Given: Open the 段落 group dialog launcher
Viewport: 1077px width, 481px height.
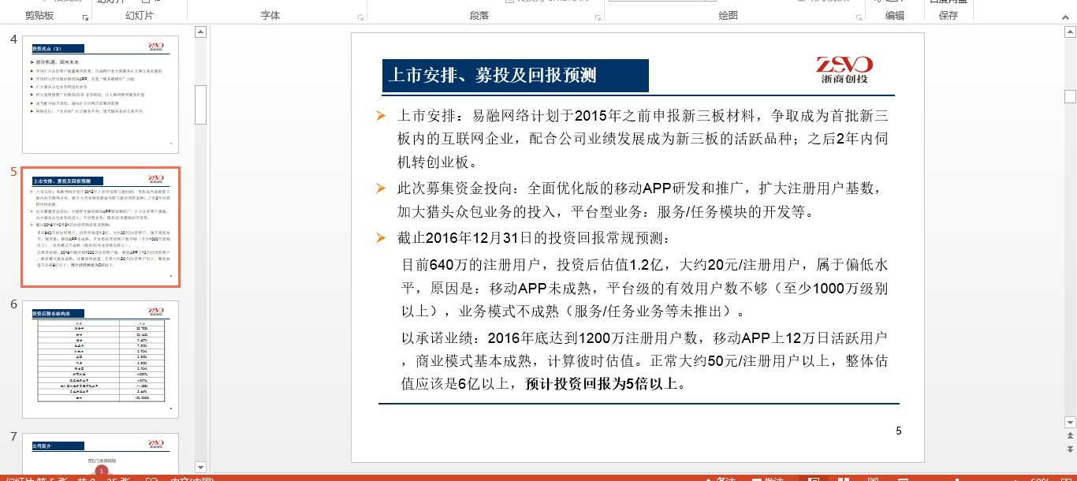Looking at the screenshot, I should pyautogui.click(x=598, y=17).
